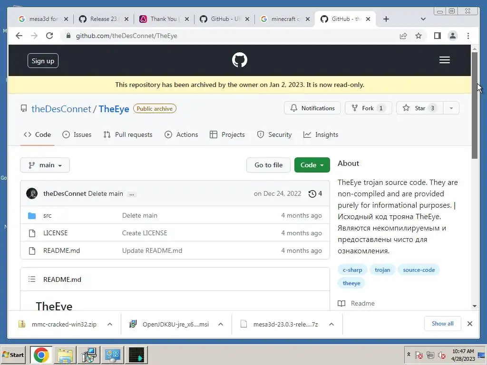Switch to Release 23 browser tab
487x365 pixels.
pos(104,19)
